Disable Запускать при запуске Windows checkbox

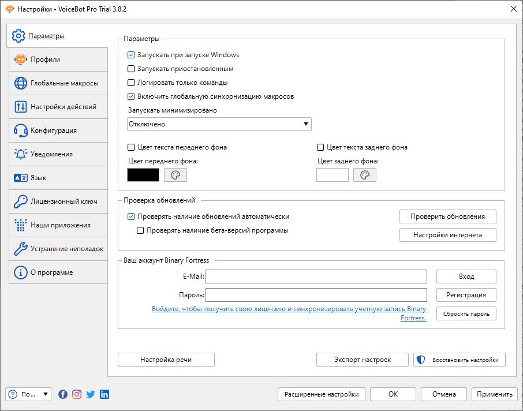131,55
